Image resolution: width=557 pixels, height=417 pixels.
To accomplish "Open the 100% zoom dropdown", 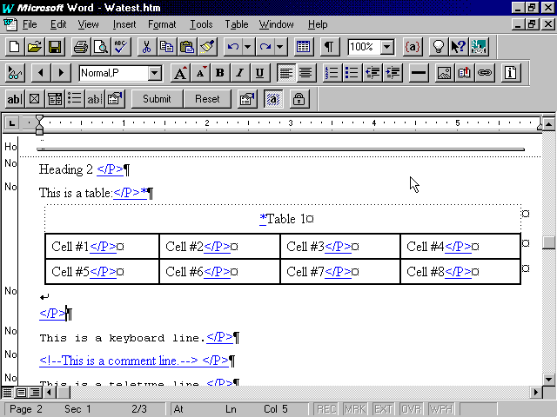I will click(386, 47).
